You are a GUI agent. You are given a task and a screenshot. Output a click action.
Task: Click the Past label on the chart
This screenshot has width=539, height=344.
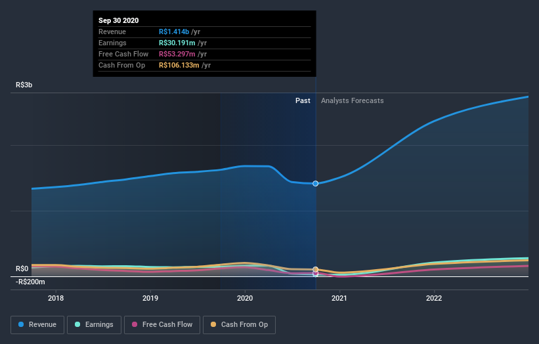pyautogui.click(x=303, y=100)
